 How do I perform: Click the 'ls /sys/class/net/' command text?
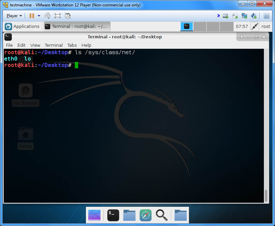click(x=105, y=52)
